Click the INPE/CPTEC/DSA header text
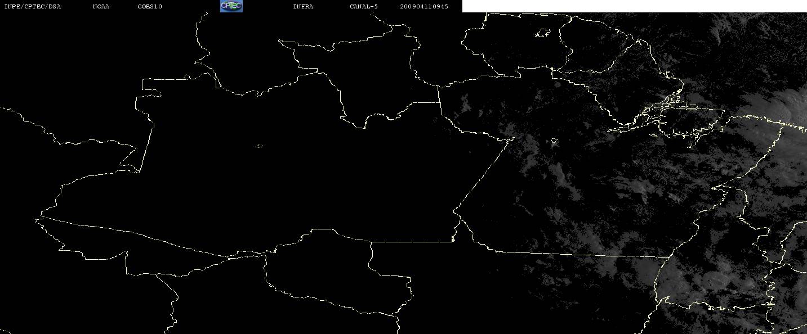This screenshot has height=334, width=807. coord(32,7)
